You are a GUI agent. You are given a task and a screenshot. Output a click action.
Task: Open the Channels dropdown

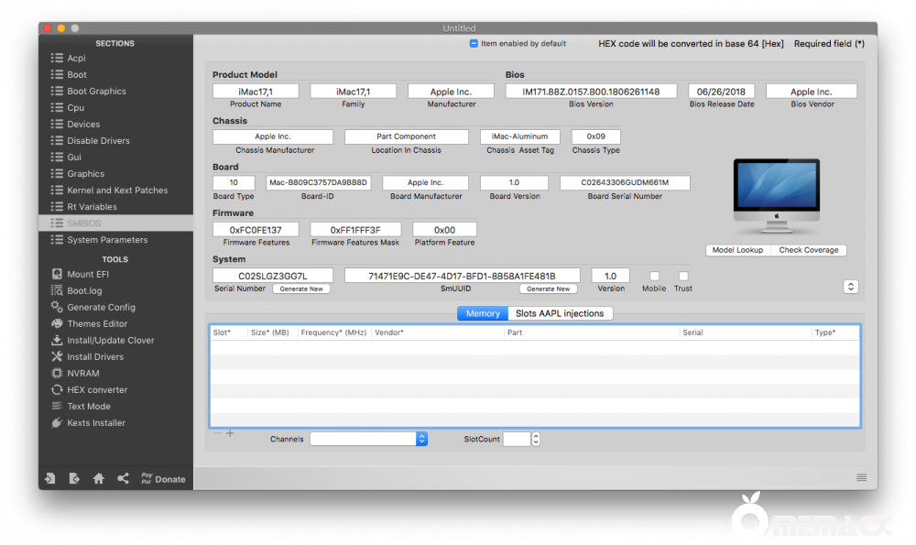pyautogui.click(x=368, y=439)
